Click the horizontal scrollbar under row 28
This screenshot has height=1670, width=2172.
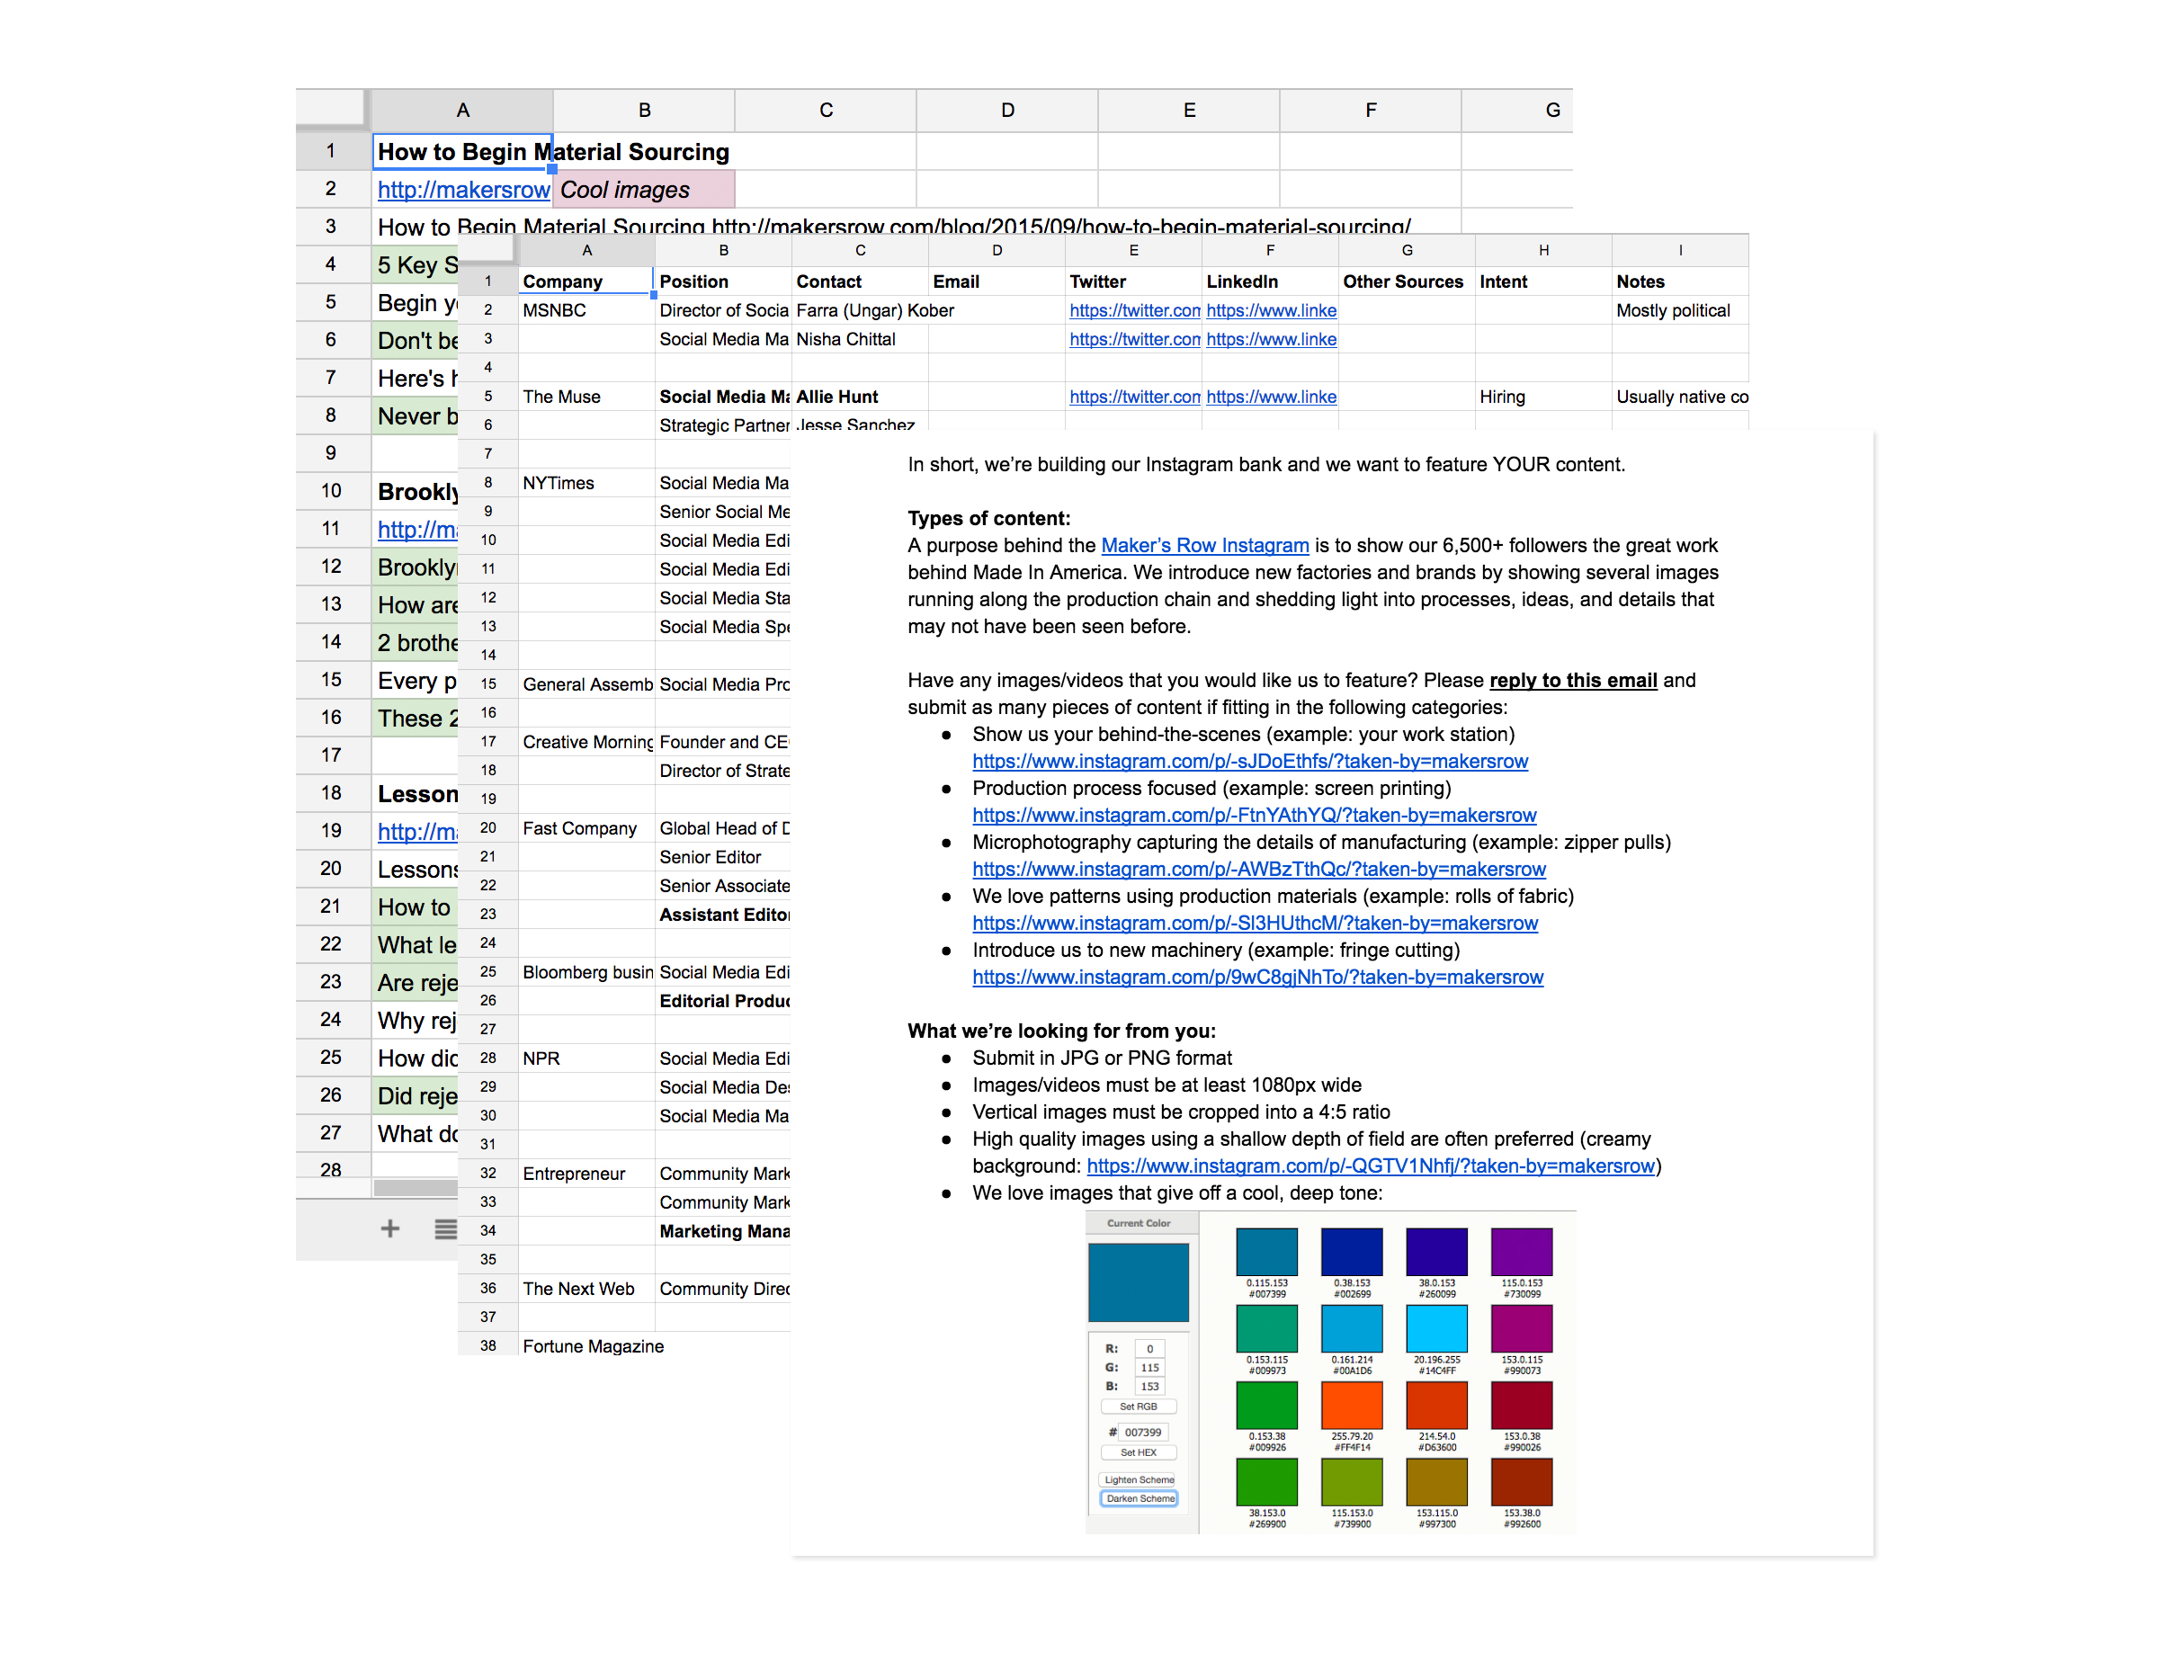(416, 1187)
